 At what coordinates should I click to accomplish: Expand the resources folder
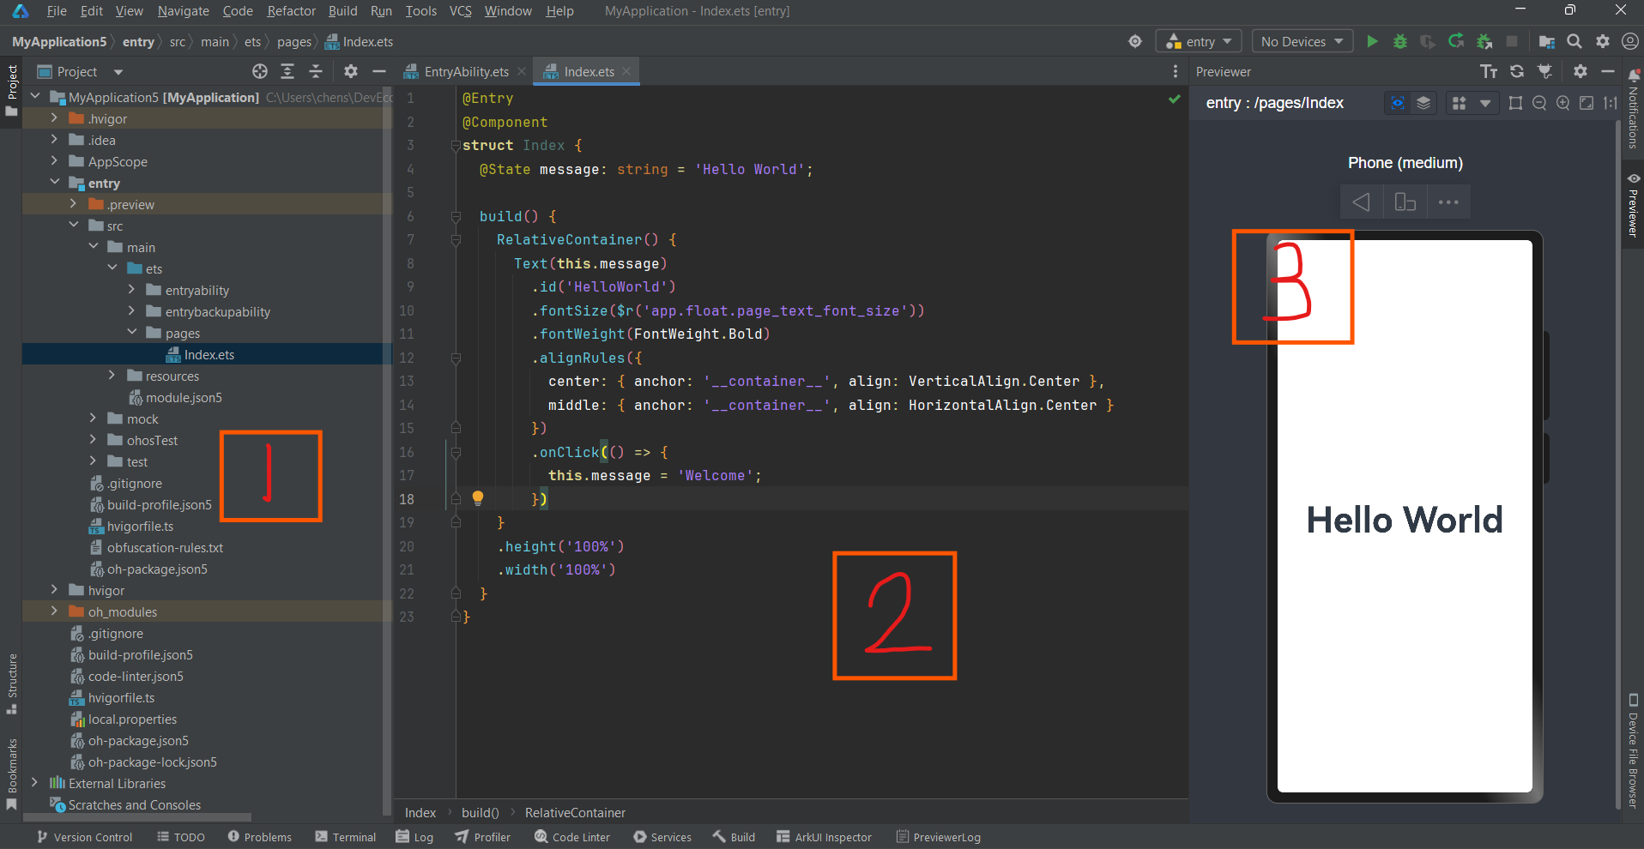tap(112, 375)
